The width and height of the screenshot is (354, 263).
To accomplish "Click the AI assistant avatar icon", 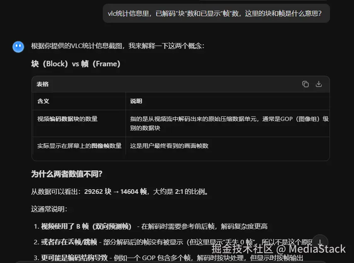I will pos(18,46).
